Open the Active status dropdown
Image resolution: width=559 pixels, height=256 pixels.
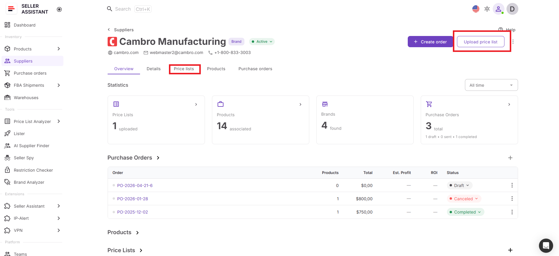(x=262, y=42)
